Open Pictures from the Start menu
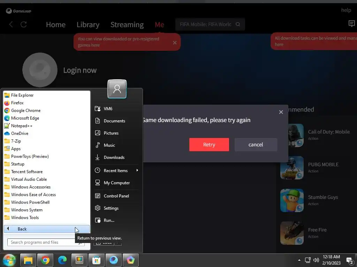This screenshot has width=357, height=267. [x=116, y=133]
